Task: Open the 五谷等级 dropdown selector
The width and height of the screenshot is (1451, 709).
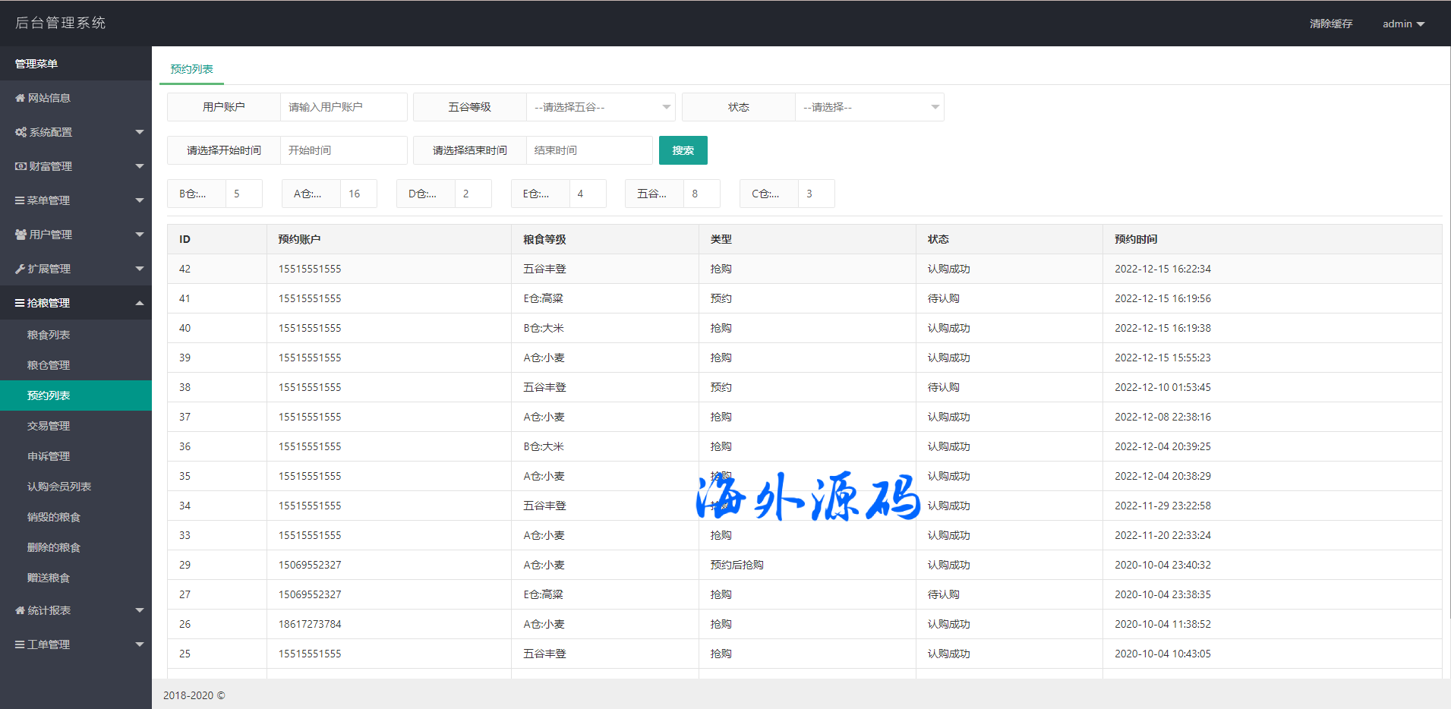Action: click(600, 107)
